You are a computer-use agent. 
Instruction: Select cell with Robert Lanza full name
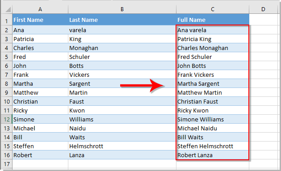click(x=213, y=155)
